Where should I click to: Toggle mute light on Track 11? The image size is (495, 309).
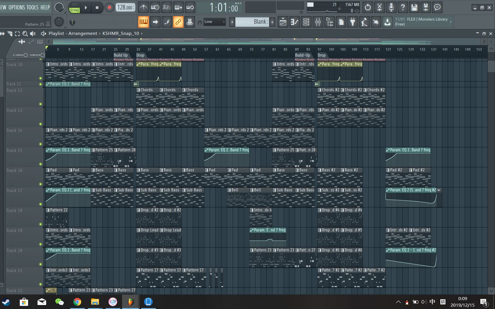click(40, 84)
